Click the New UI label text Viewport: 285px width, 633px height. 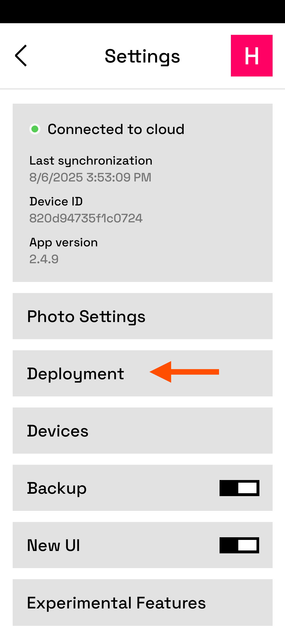[x=54, y=545]
